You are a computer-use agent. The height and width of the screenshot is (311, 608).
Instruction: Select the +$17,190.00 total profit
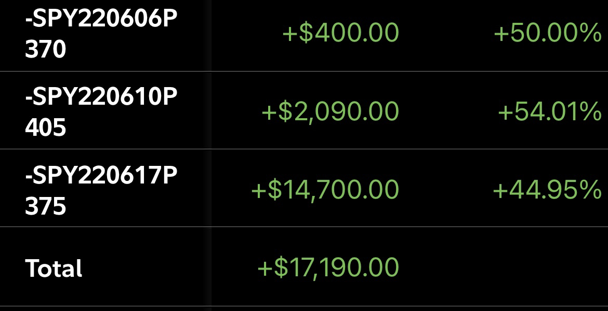pyautogui.click(x=328, y=267)
